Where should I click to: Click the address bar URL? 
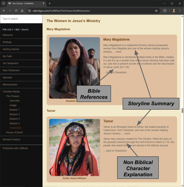(61, 11)
